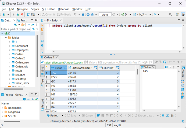Click the Execute SQL run arrow icon

[42, 25]
